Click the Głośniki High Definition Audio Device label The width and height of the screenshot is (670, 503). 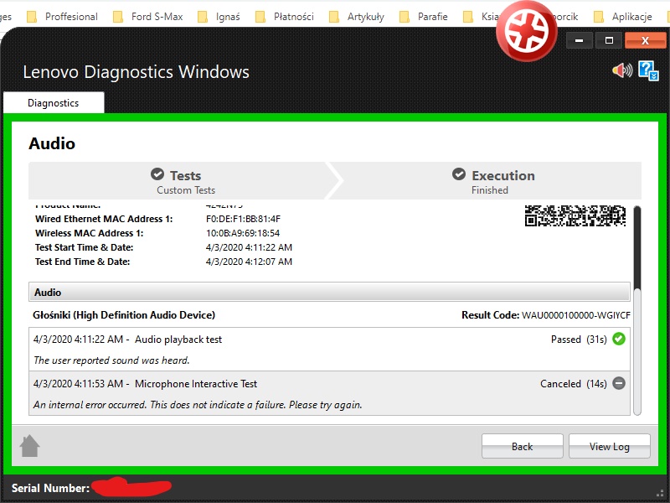click(124, 315)
